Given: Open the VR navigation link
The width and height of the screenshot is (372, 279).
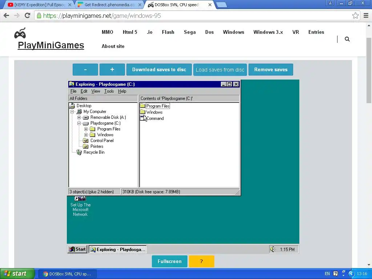Looking at the screenshot, I should pyautogui.click(x=295, y=32).
